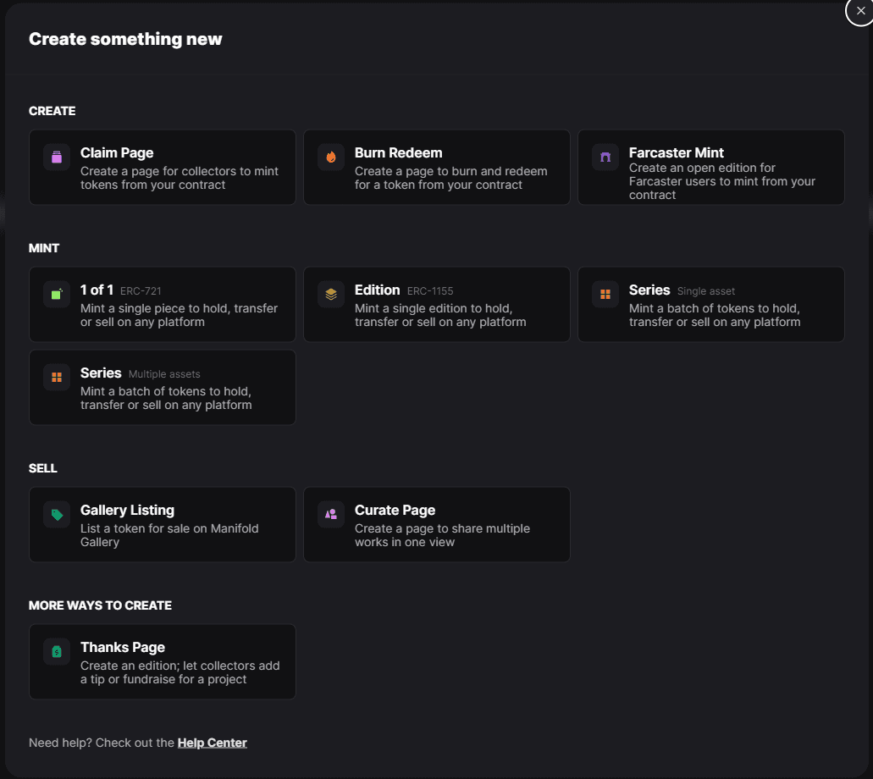Choose Thanks Page card description
Screen dimensions: 873x779
coord(180,672)
